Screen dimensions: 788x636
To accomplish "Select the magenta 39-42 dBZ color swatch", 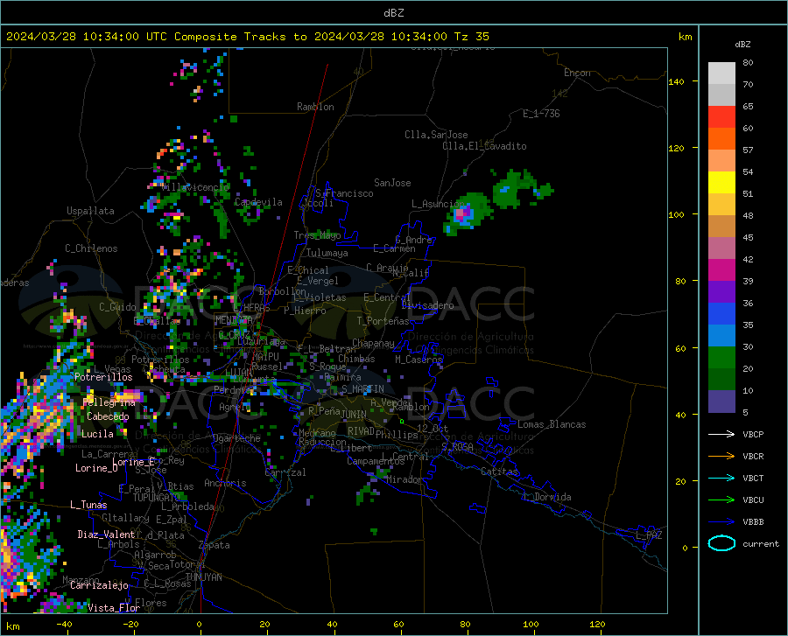I will tap(721, 270).
